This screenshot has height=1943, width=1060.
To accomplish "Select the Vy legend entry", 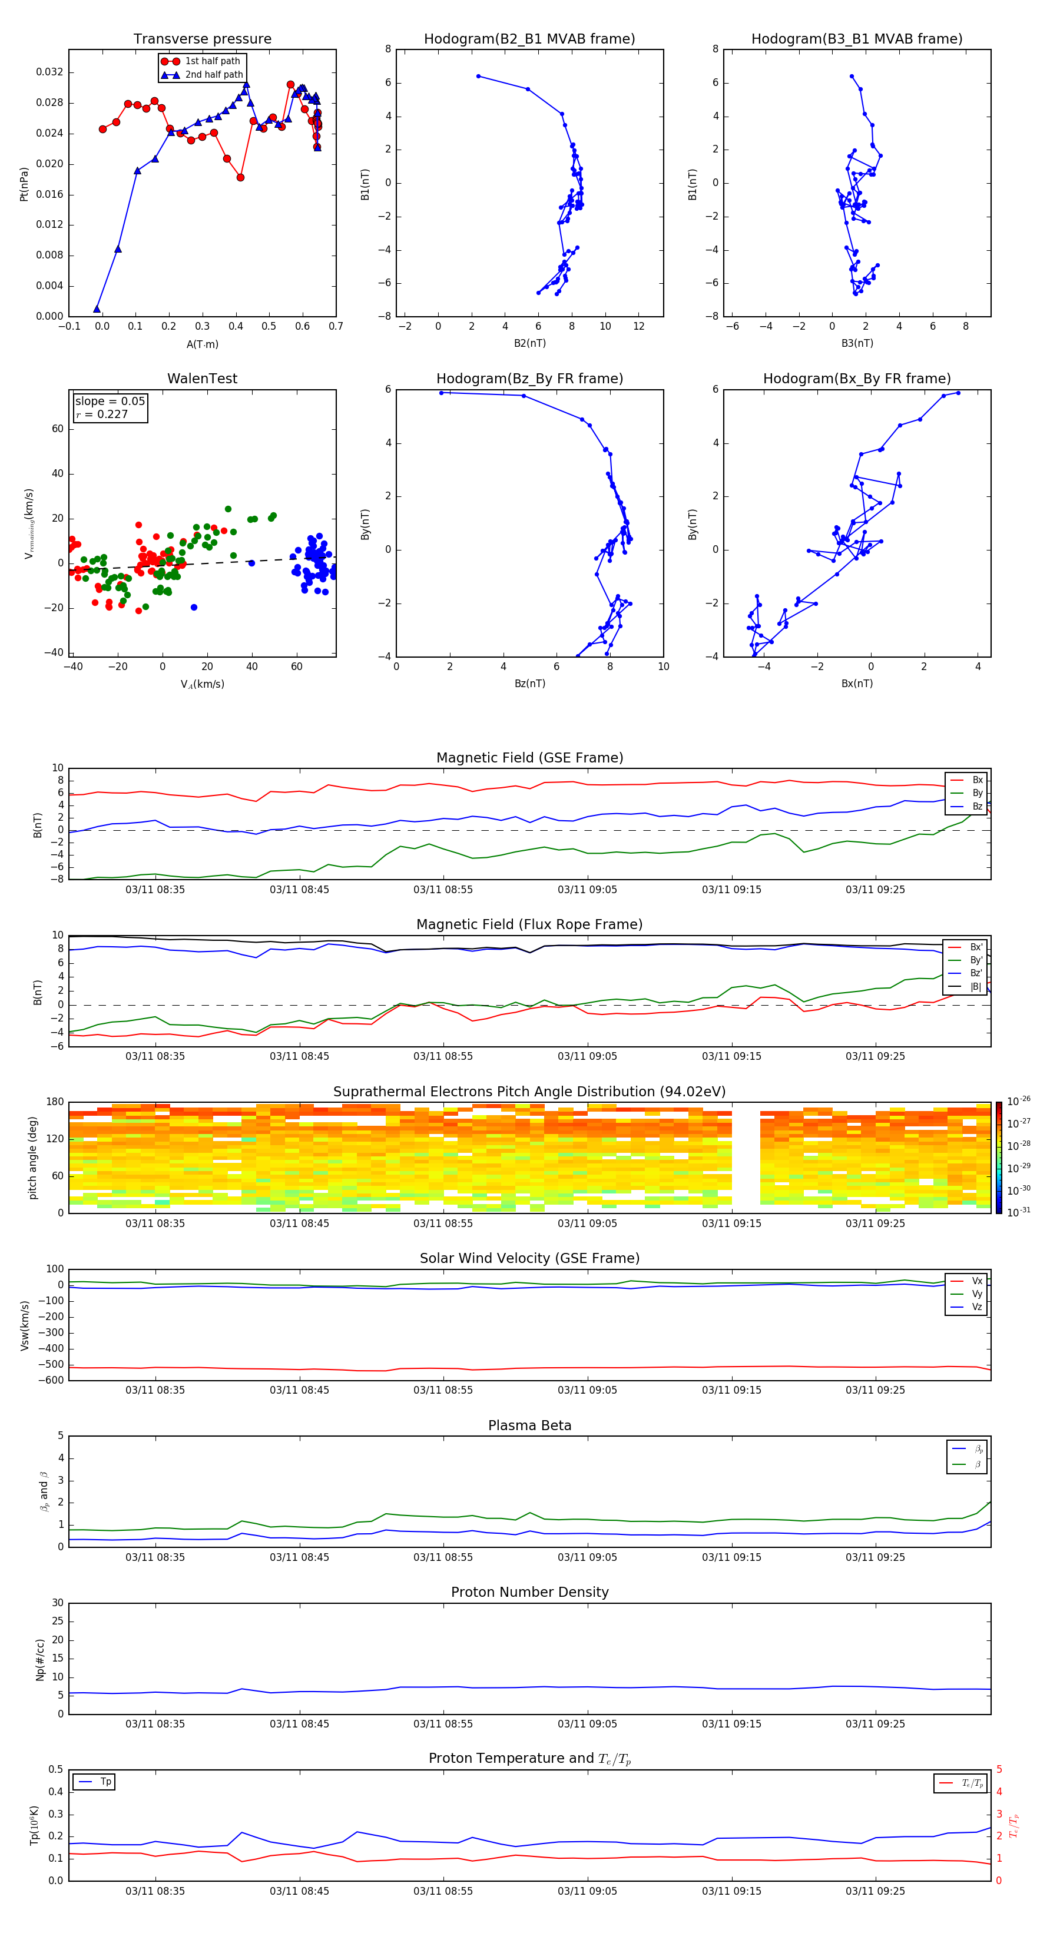I will click(x=966, y=1294).
